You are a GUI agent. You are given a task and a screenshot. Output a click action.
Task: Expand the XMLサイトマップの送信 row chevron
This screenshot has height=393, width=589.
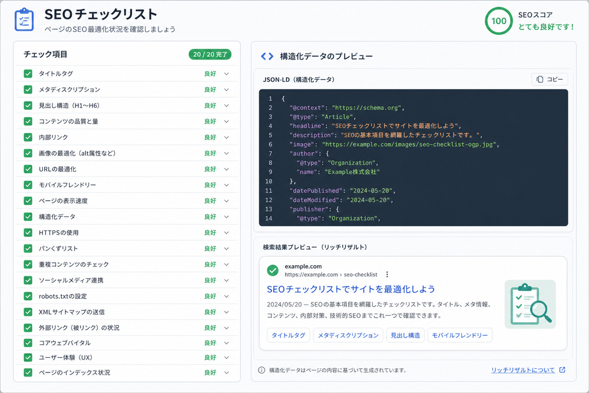click(x=227, y=312)
